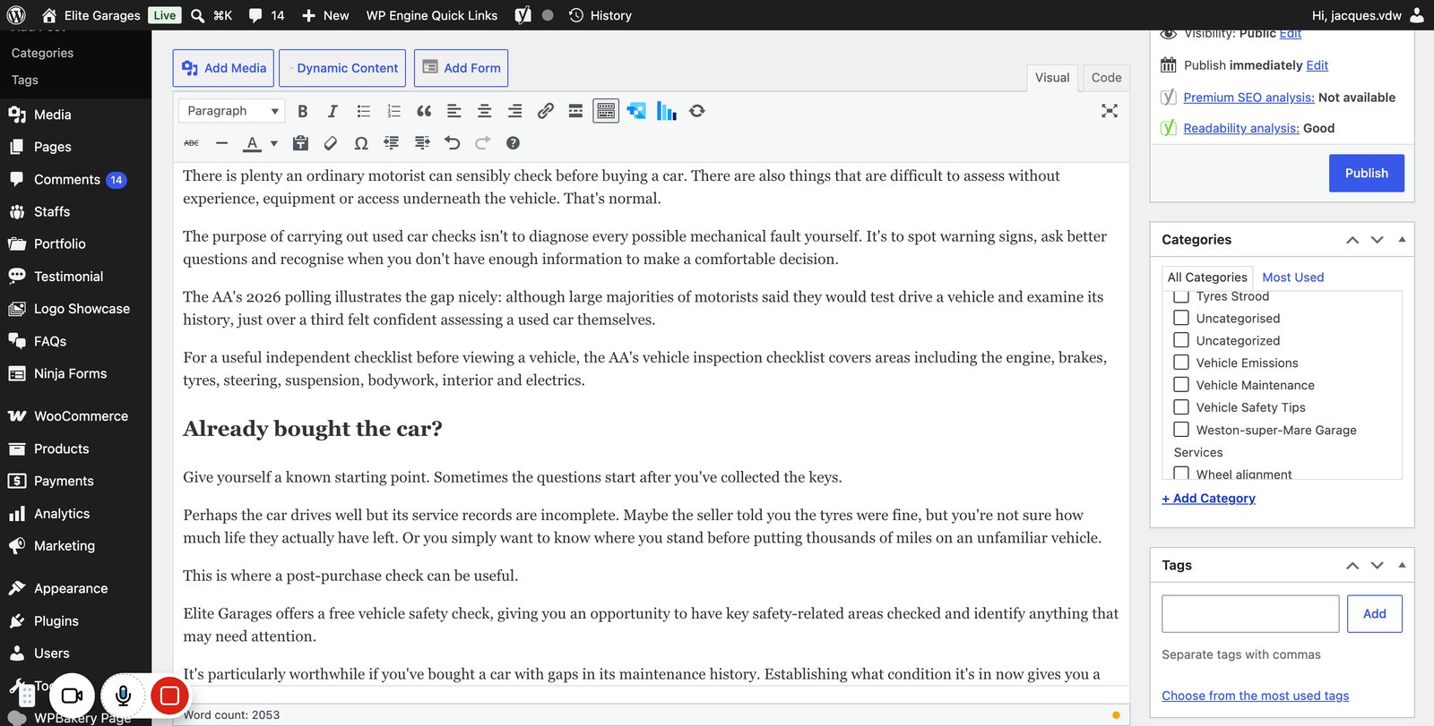1434x726 pixels.
Task: Insert a blockquote
Action: [x=424, y=111]
